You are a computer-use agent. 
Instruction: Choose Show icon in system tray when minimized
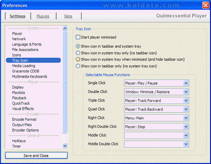click(78, 59)
